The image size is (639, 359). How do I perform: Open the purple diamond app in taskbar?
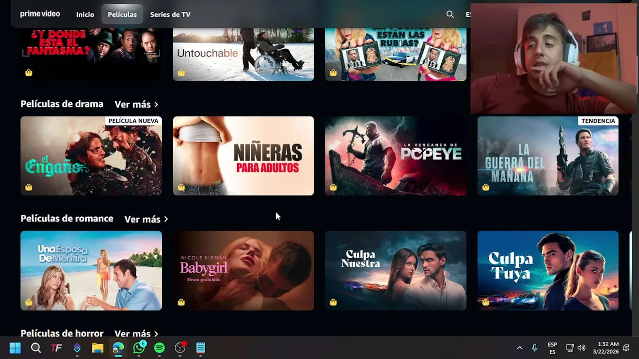pyautogui.click(x=77, y=348)
